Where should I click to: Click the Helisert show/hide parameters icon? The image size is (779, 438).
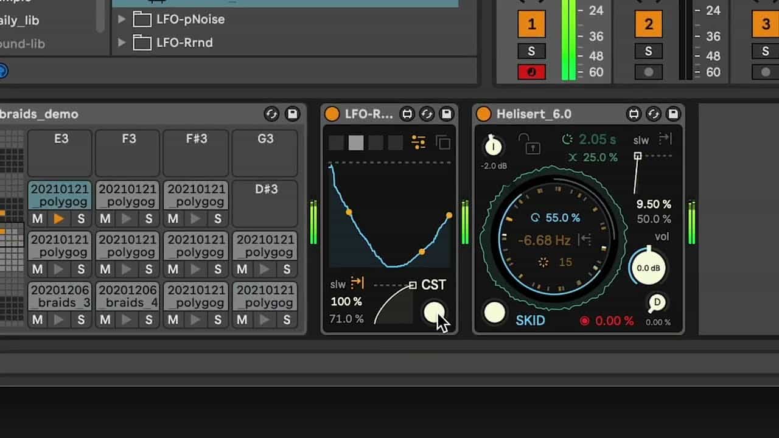click(634, 114)
